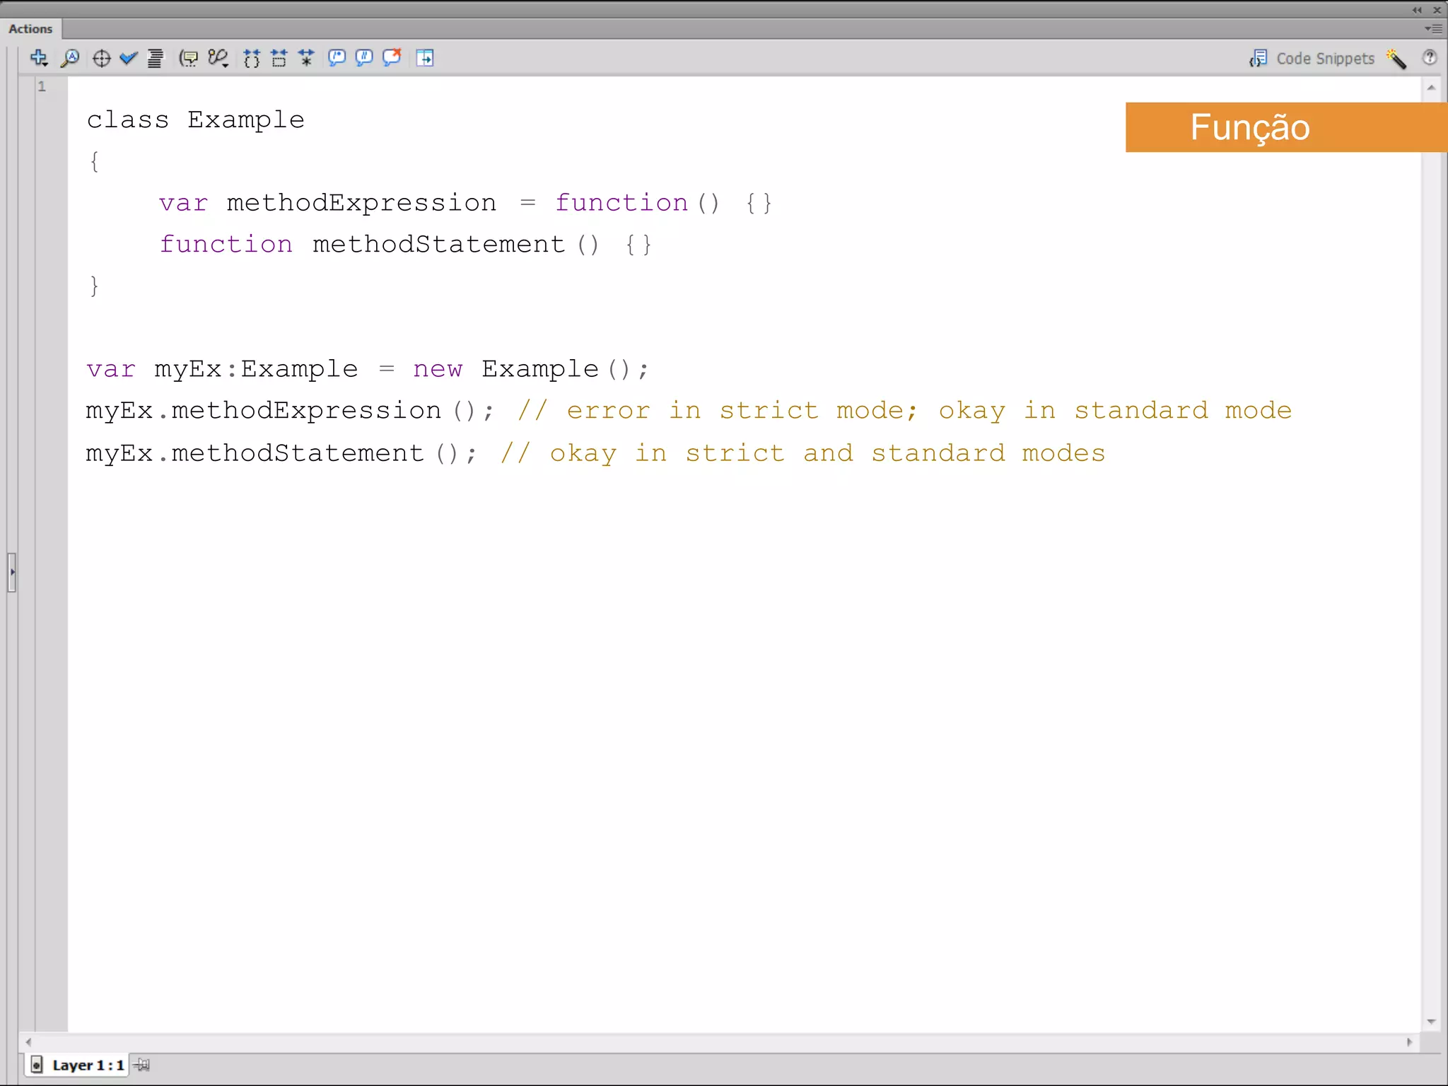
Task: Place cursor on 'class Example' line
Action: click(x=195, y=119)
